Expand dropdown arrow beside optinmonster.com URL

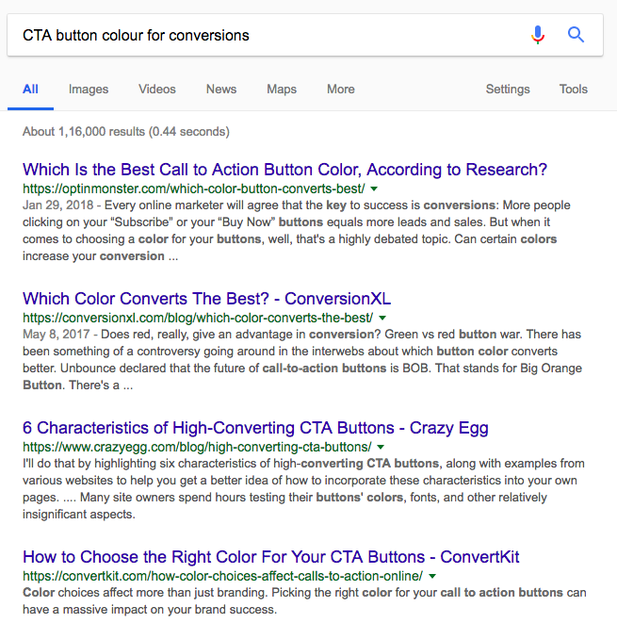click(x=375, y=189)
